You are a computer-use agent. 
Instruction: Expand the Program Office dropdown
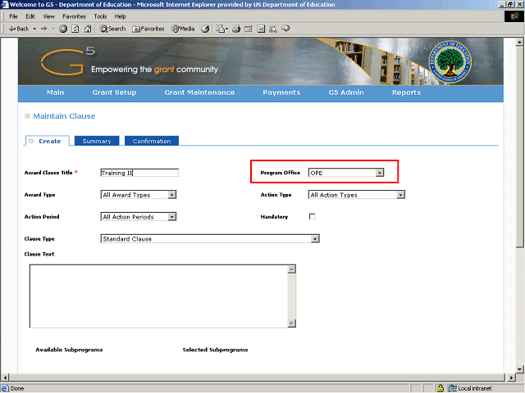point(379,173)
